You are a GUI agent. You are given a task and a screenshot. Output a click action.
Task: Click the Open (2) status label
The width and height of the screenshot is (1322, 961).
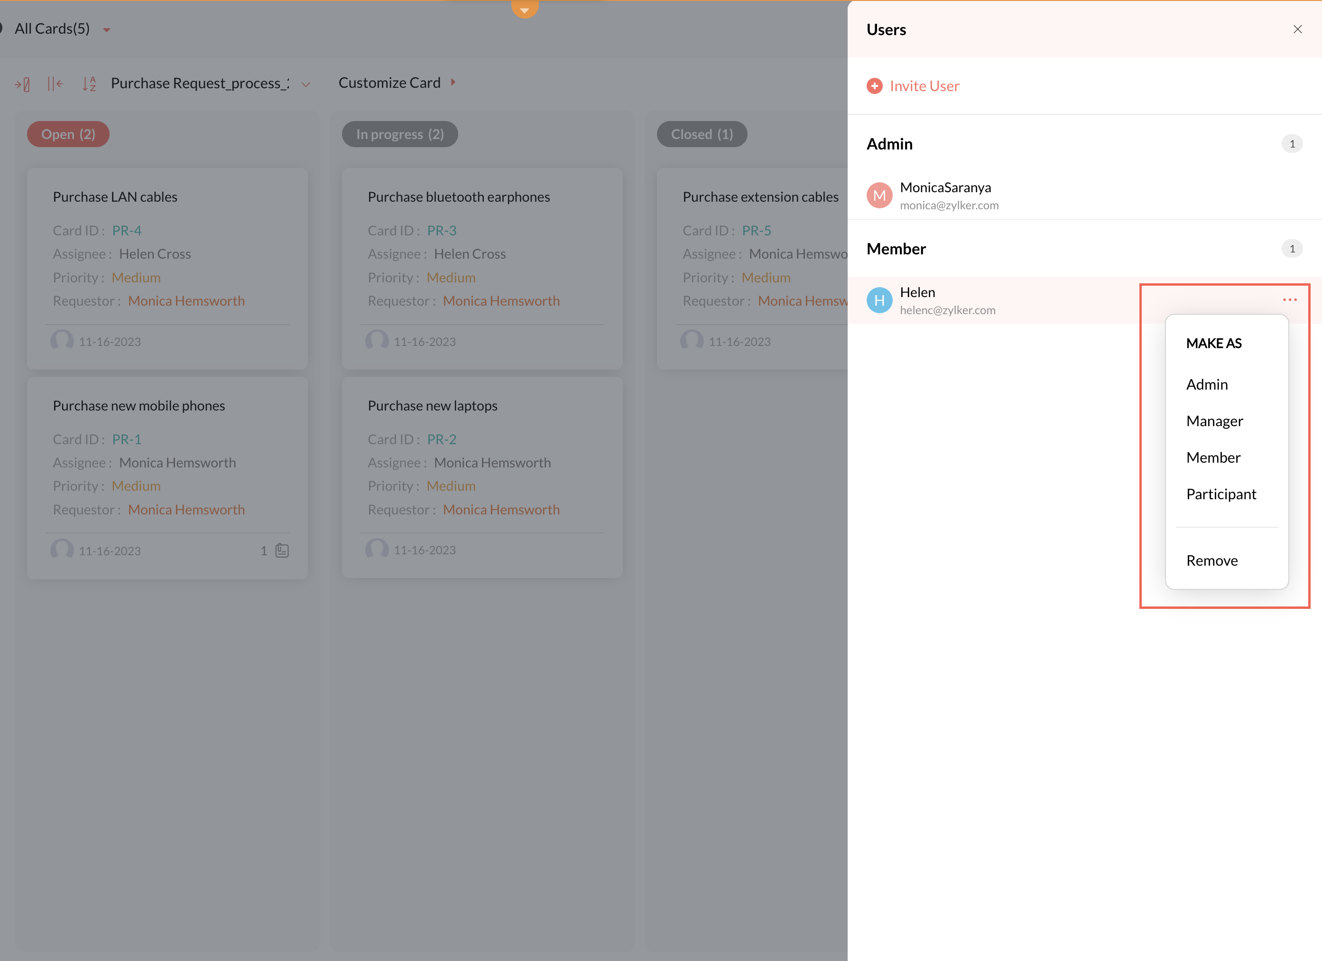pos(68,134)
